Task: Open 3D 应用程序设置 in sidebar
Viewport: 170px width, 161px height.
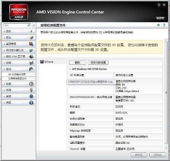Action: pos(17,74)
